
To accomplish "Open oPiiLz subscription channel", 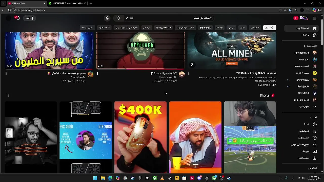I will pos(302,73).
